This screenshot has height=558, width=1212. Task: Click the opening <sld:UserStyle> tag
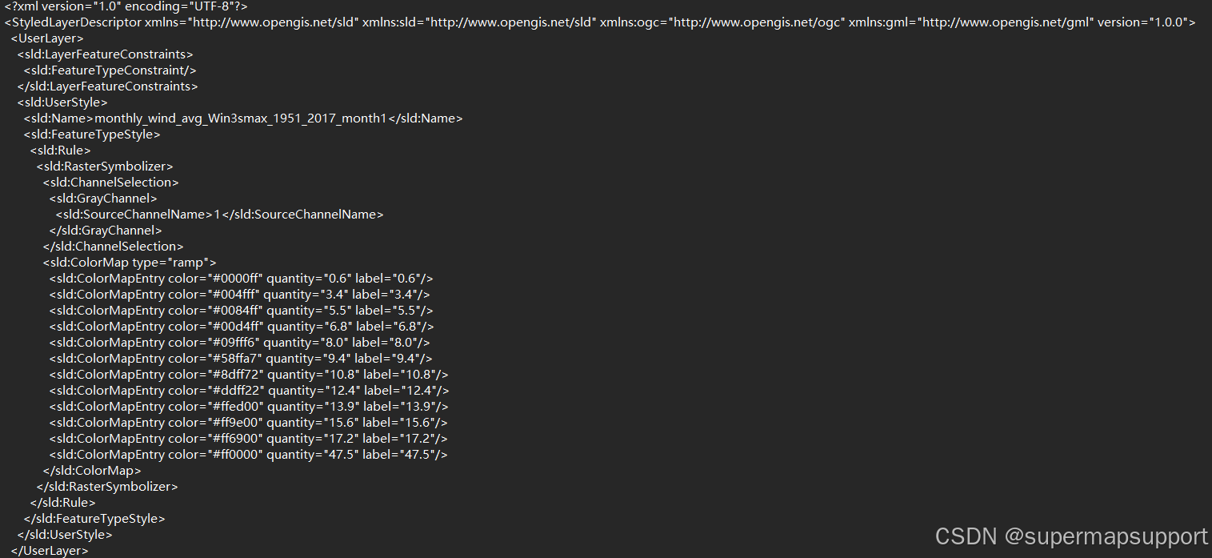tap(62, 102)
